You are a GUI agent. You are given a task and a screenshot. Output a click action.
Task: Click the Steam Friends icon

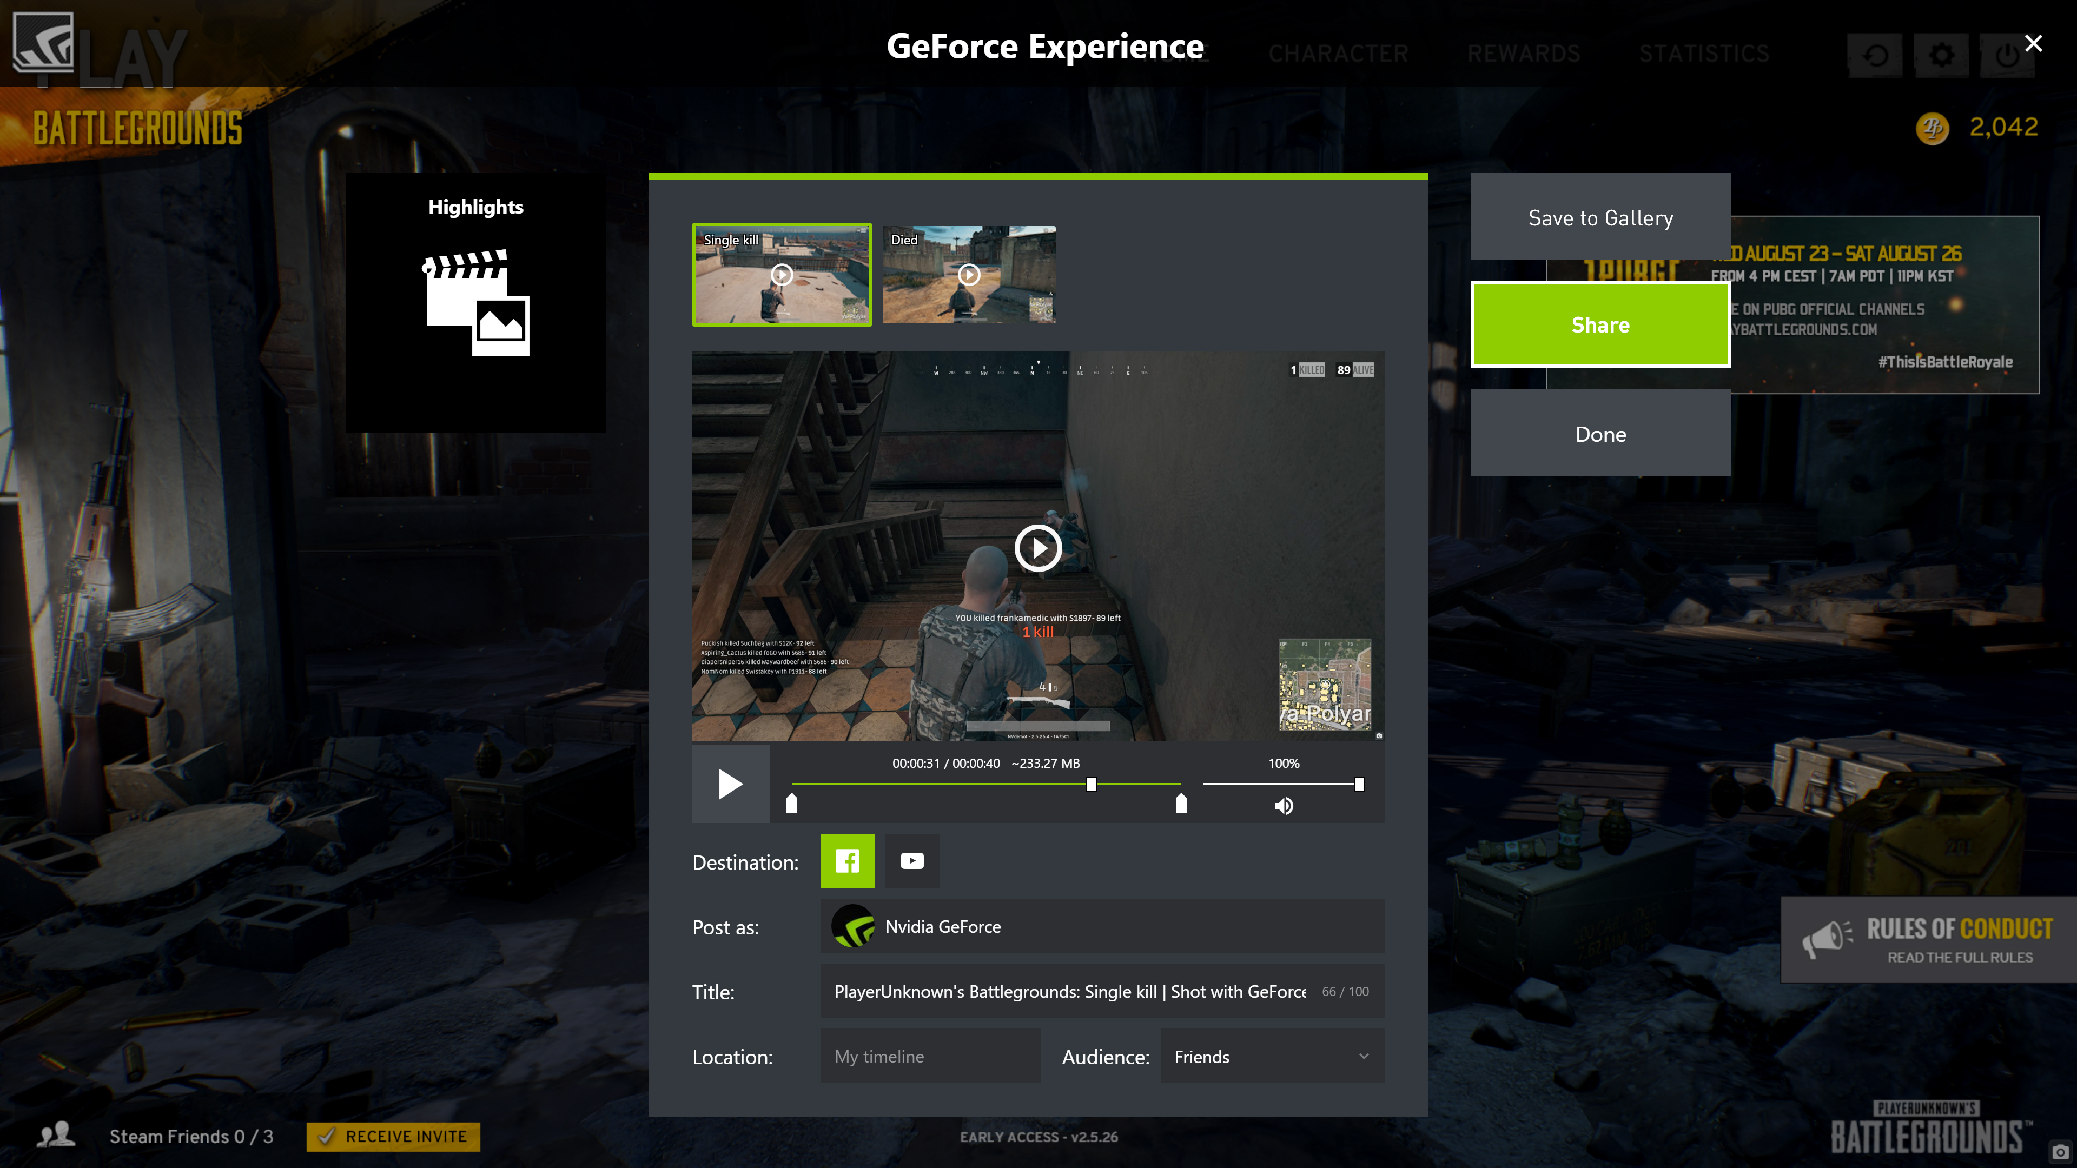click(54, 1137)
